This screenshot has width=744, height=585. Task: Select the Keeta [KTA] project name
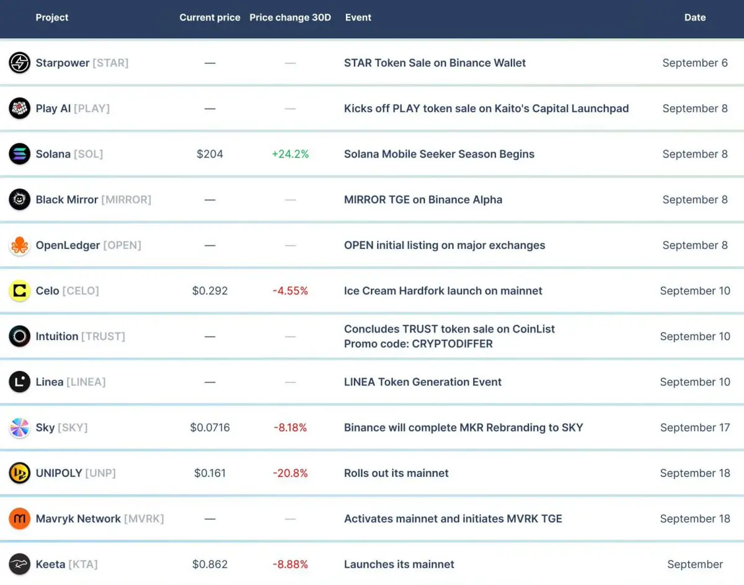point(66,565)
